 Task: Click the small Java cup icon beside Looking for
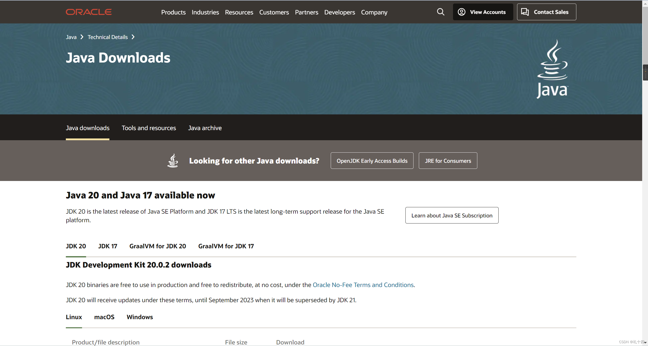click(173, 160)
